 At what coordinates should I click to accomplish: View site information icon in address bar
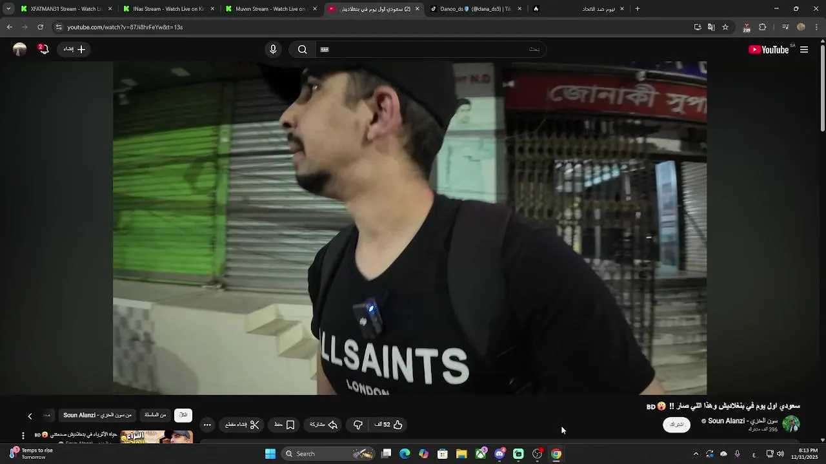tap(59, 27)
